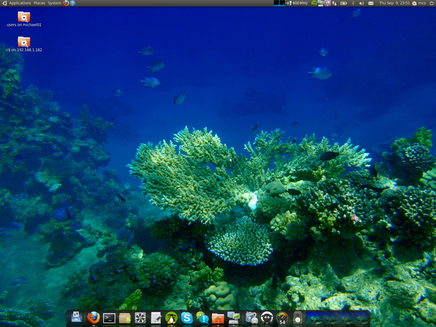Launch Spotify penguin icon in dock

(171, 318)
